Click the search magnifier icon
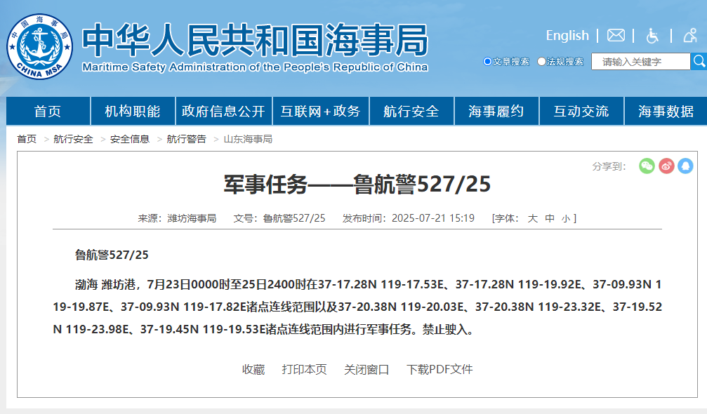The image size is (707, 414). 699,61
